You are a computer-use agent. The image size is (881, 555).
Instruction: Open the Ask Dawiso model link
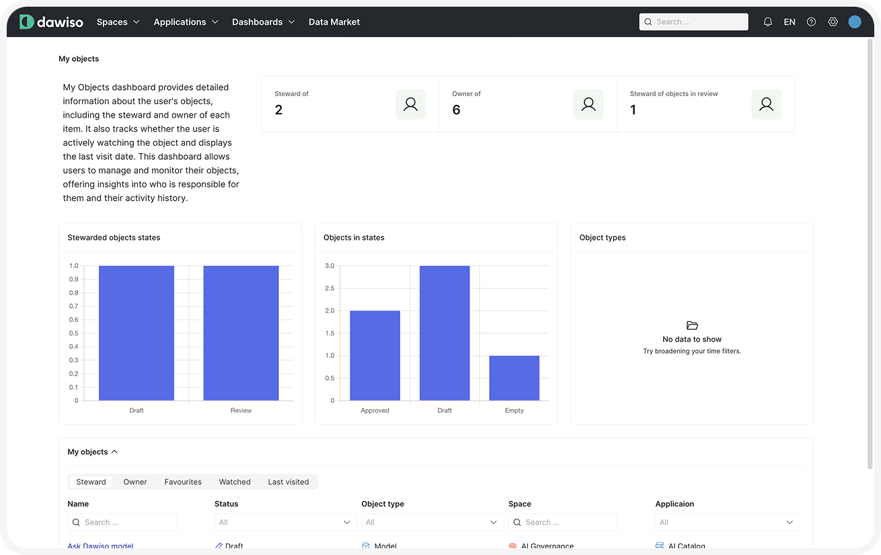tap(100, 546)
